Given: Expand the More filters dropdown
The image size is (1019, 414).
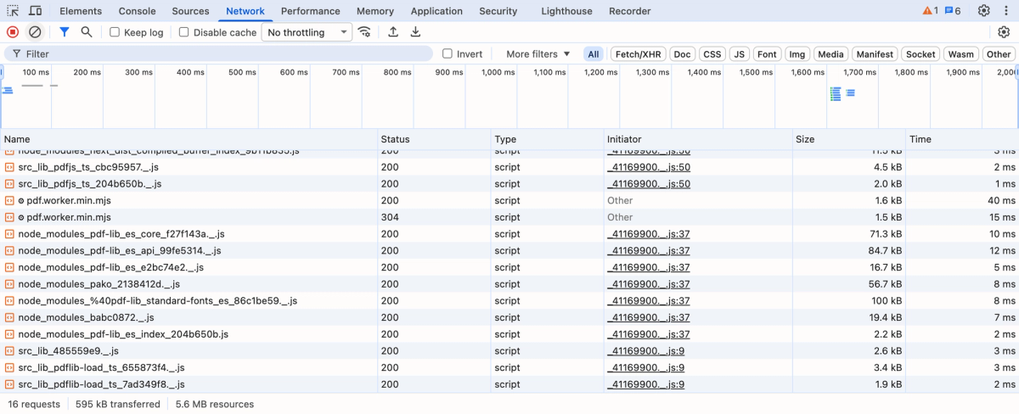Looking at the screenshot, I should point(538,53).
